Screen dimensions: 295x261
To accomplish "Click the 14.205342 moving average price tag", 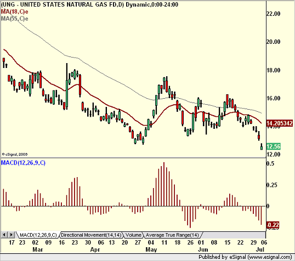I will coord(280,123).
